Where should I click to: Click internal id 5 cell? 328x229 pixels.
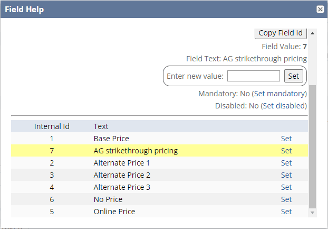coord(52,212)
